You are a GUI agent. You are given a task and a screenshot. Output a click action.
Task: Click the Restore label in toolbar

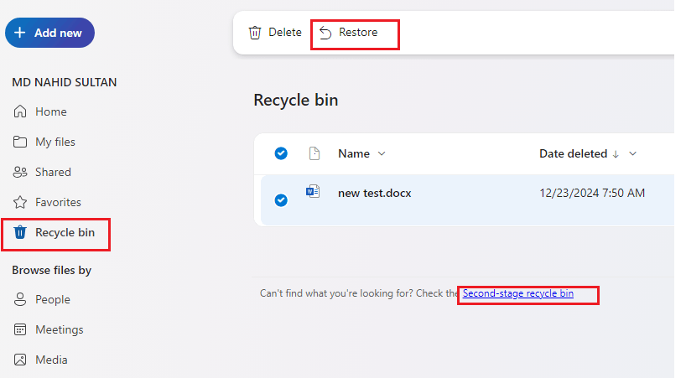(358, 33)
